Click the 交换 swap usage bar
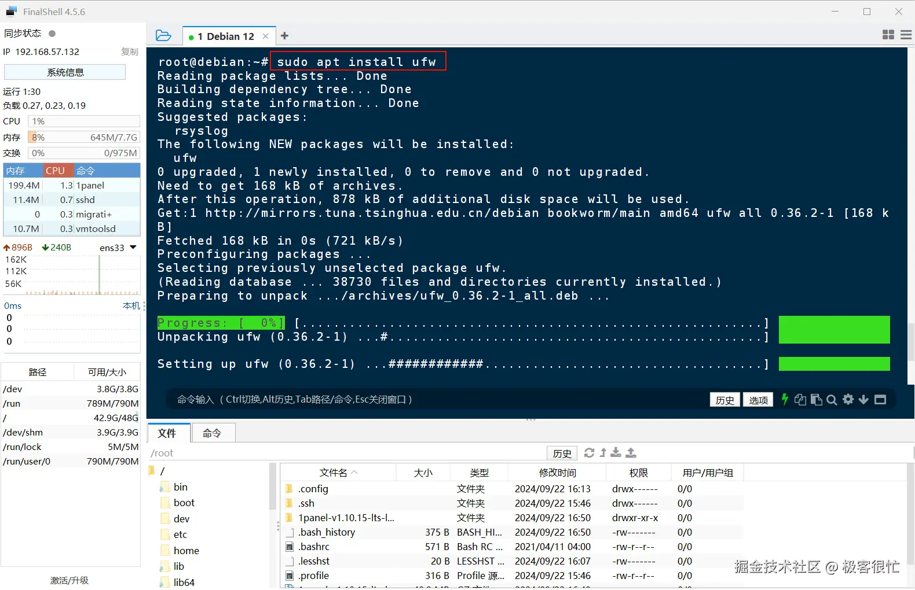The width and height of the screenshot is (915, 590). tap(84, 153)
